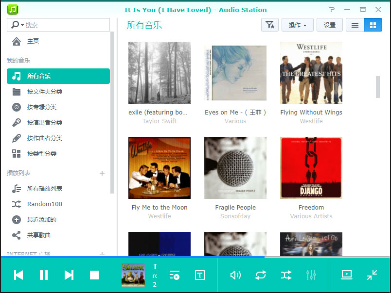Toggle repeat mode

(261, 275)
